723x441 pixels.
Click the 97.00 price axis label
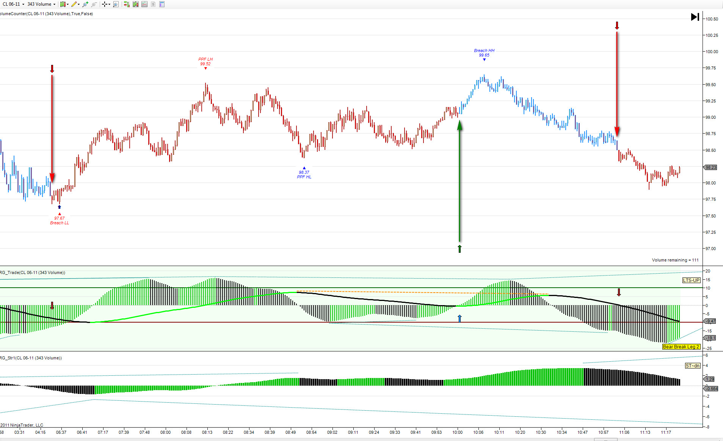tap(711, 249)
